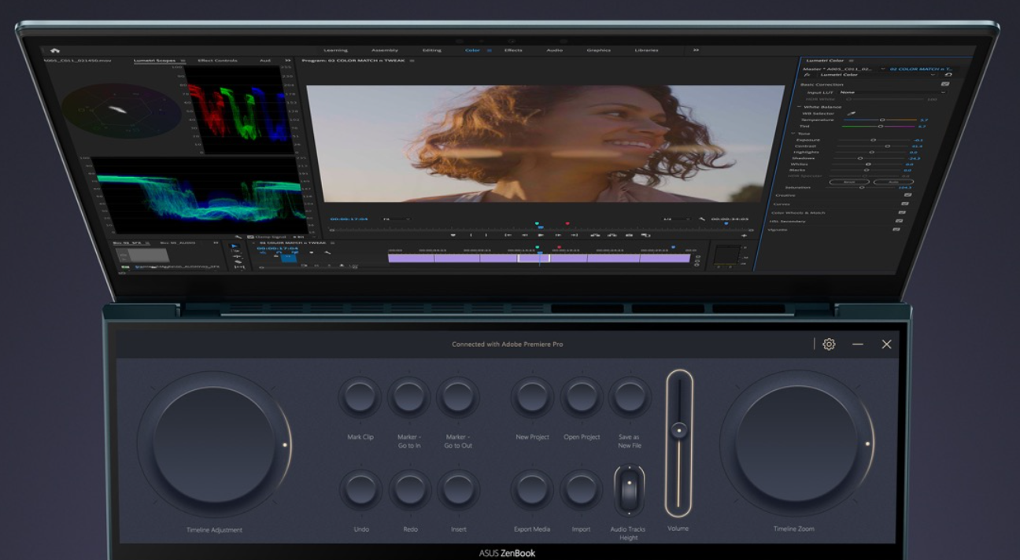Toggle the Basic Correction checkbox
The width and height of the screenshot is (1020, 560).
coord(944,84)
